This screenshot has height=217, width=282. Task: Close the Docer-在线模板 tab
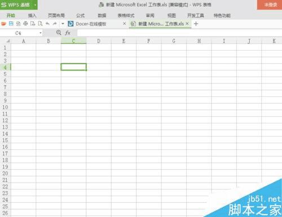click(124, 24)
